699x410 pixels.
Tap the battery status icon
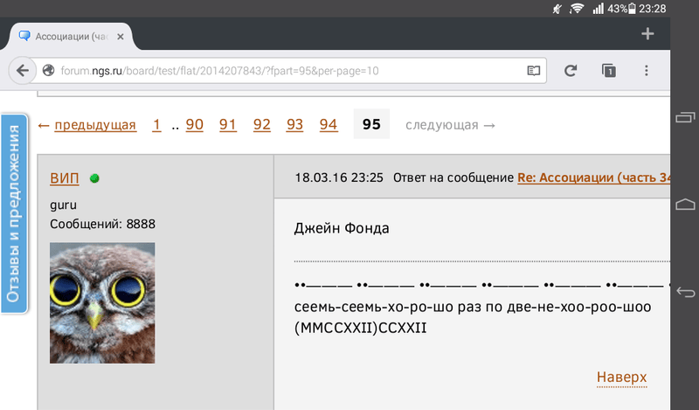[632, 9]
